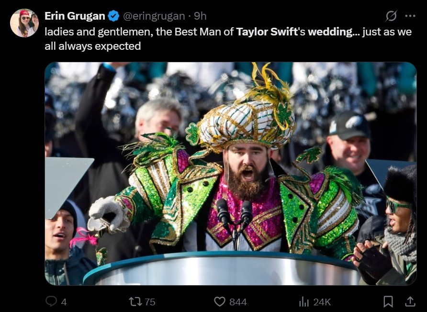The image size is (427, 312).
Task: Open the three-dot more options menu
Action: pos(410,16)
